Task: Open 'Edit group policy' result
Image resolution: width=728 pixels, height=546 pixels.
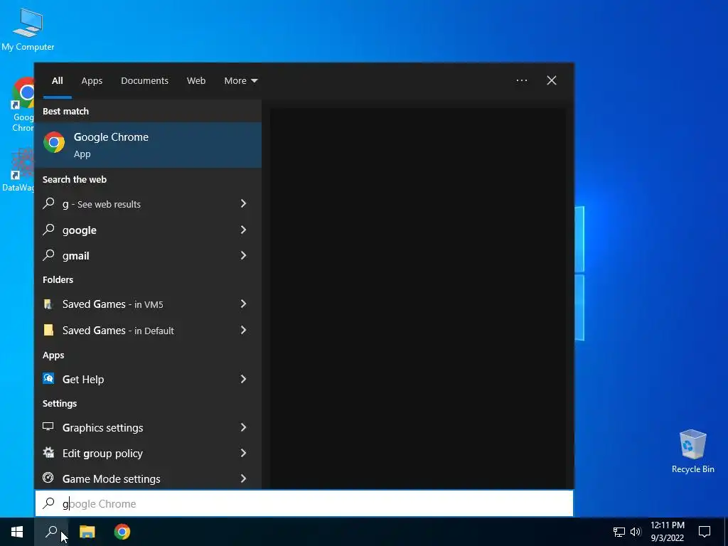Action: point(148,453)
